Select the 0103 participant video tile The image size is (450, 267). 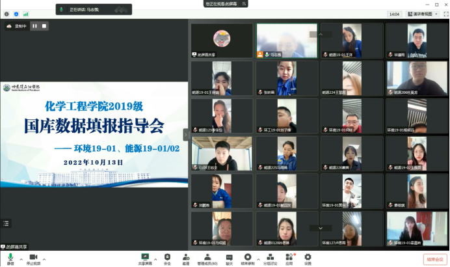(x=222, y=154)
